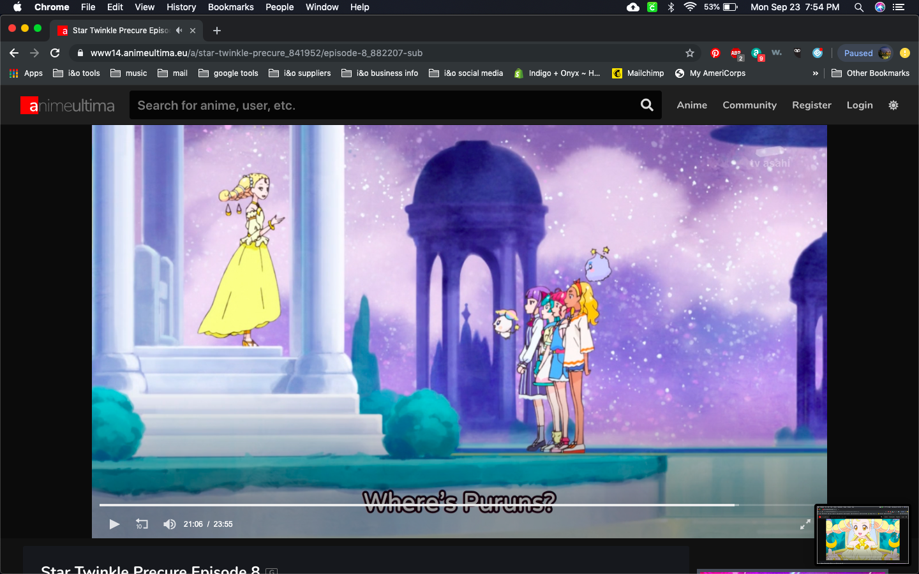919x574 pixels.
Task: Expand the 'i&o suppliers' bookmark folder
Action: (x=300, y=73)
